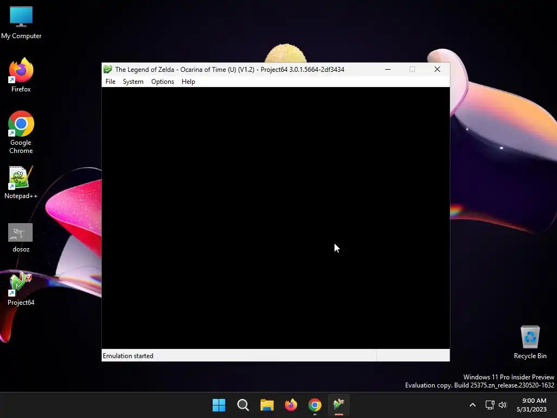
Task: Select the Google Chrome desktop shortcut
Action: coord(21,132)
